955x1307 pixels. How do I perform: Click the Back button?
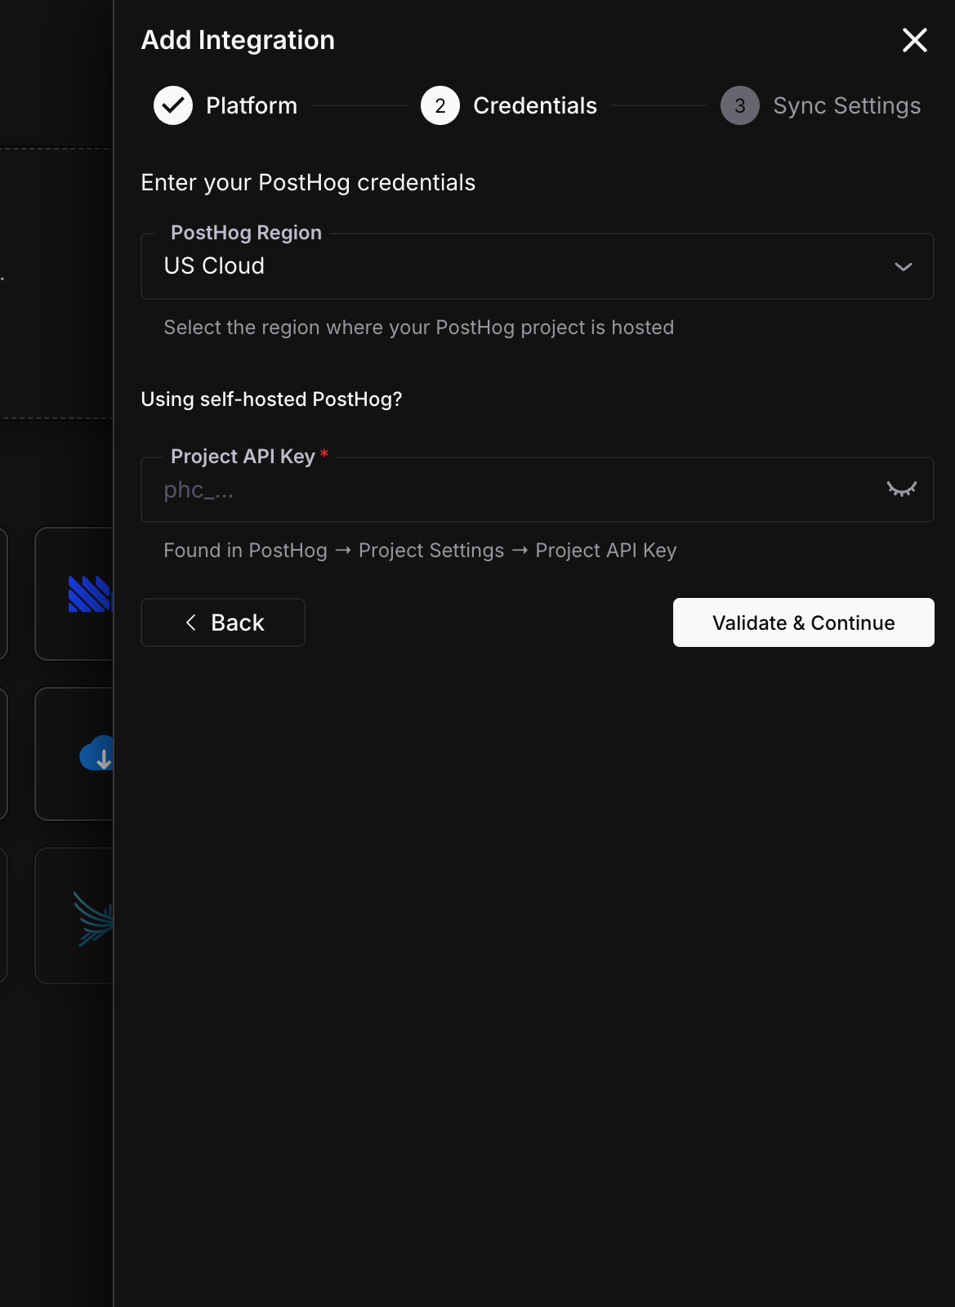[x=222, y=622]
